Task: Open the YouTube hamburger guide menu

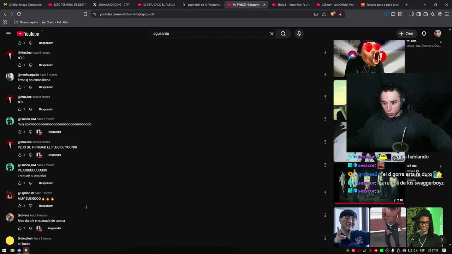Action: [x=8, y=34]
